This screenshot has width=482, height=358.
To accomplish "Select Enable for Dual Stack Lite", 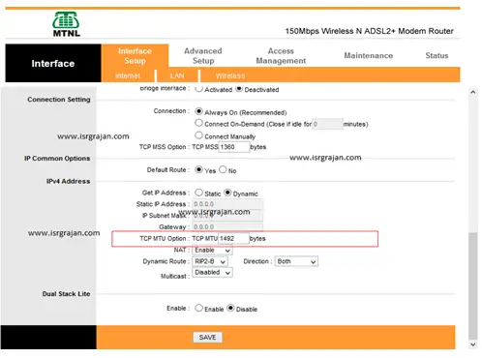I will pyautogui.click(x=198, y=308).
